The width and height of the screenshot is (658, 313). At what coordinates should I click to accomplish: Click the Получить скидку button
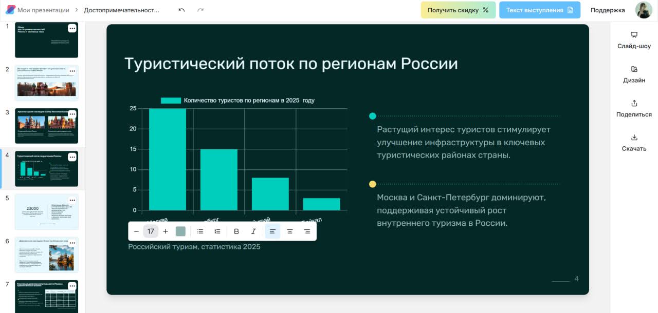458,10
